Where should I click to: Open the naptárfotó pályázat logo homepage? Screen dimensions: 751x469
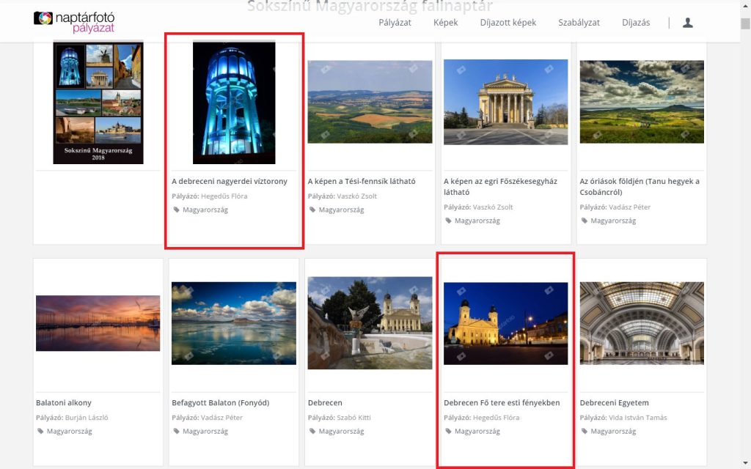click(74, 22)
